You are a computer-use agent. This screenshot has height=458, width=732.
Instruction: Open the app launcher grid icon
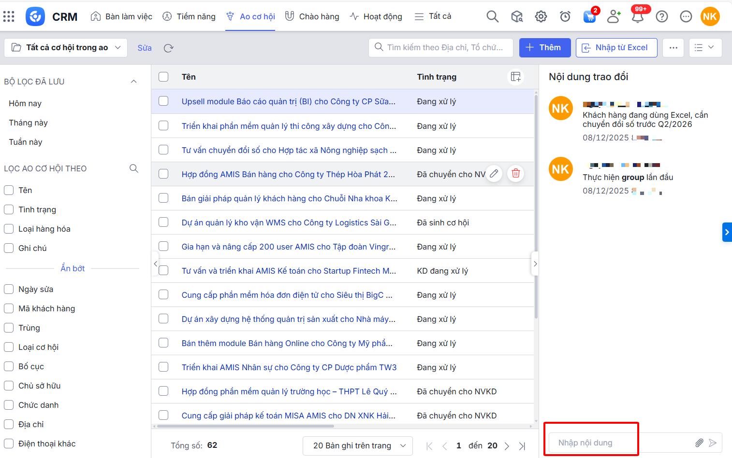(x=9, y=16)
